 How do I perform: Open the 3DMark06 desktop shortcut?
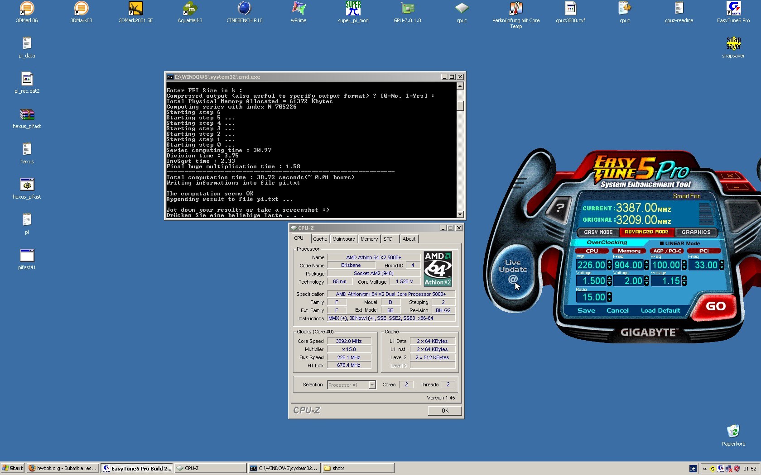(x=27, y=12)
